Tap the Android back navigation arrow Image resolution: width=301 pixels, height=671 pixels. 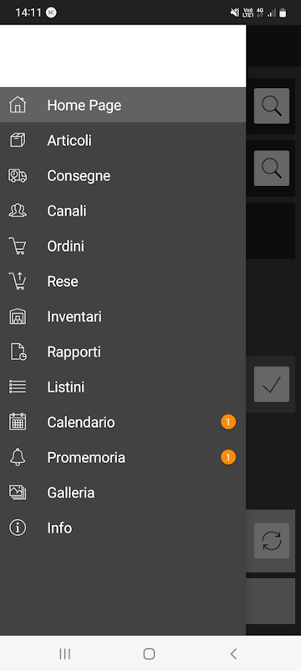[233, 653]
